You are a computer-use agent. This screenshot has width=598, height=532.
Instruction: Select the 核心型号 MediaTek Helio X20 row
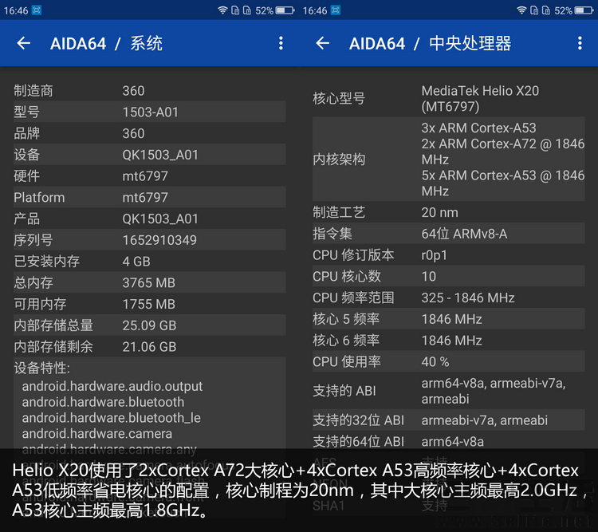point(448,99)
